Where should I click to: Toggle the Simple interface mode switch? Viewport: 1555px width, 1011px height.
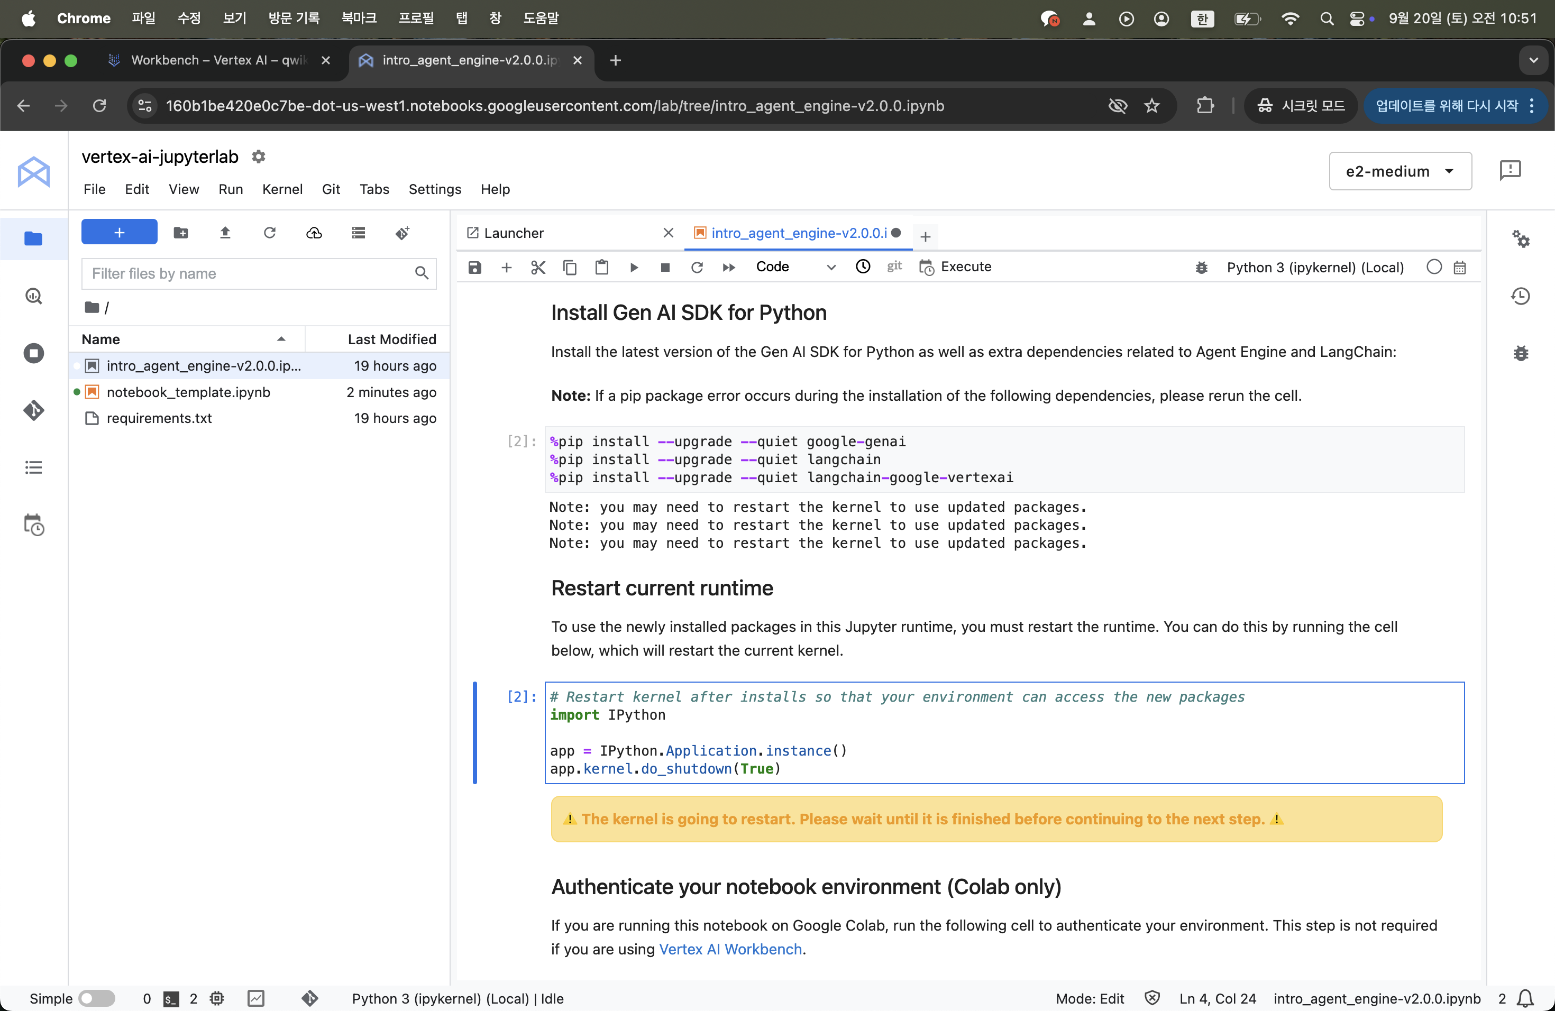tap(96, 998)
